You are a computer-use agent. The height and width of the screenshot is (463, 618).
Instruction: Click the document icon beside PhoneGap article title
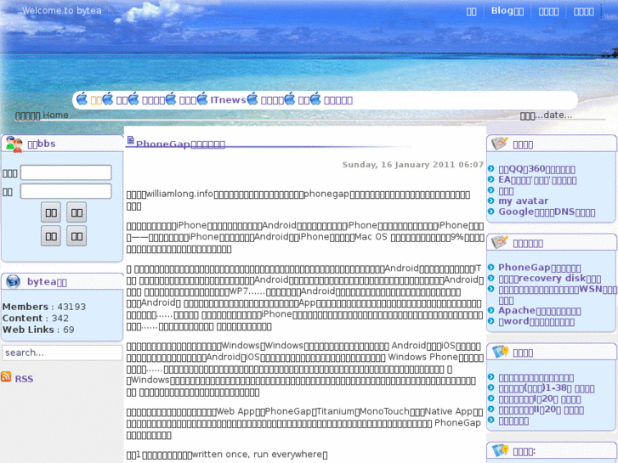pyautogui.click(x=130, y=140)
